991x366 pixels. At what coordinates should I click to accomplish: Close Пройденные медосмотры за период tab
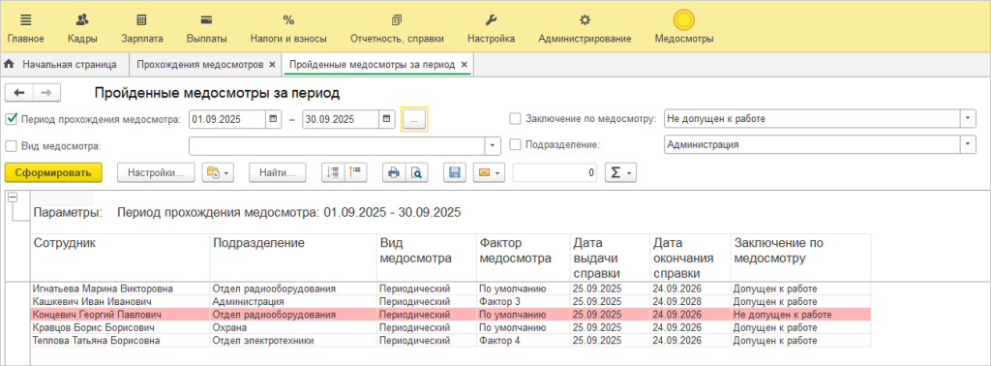click(464, 65)
